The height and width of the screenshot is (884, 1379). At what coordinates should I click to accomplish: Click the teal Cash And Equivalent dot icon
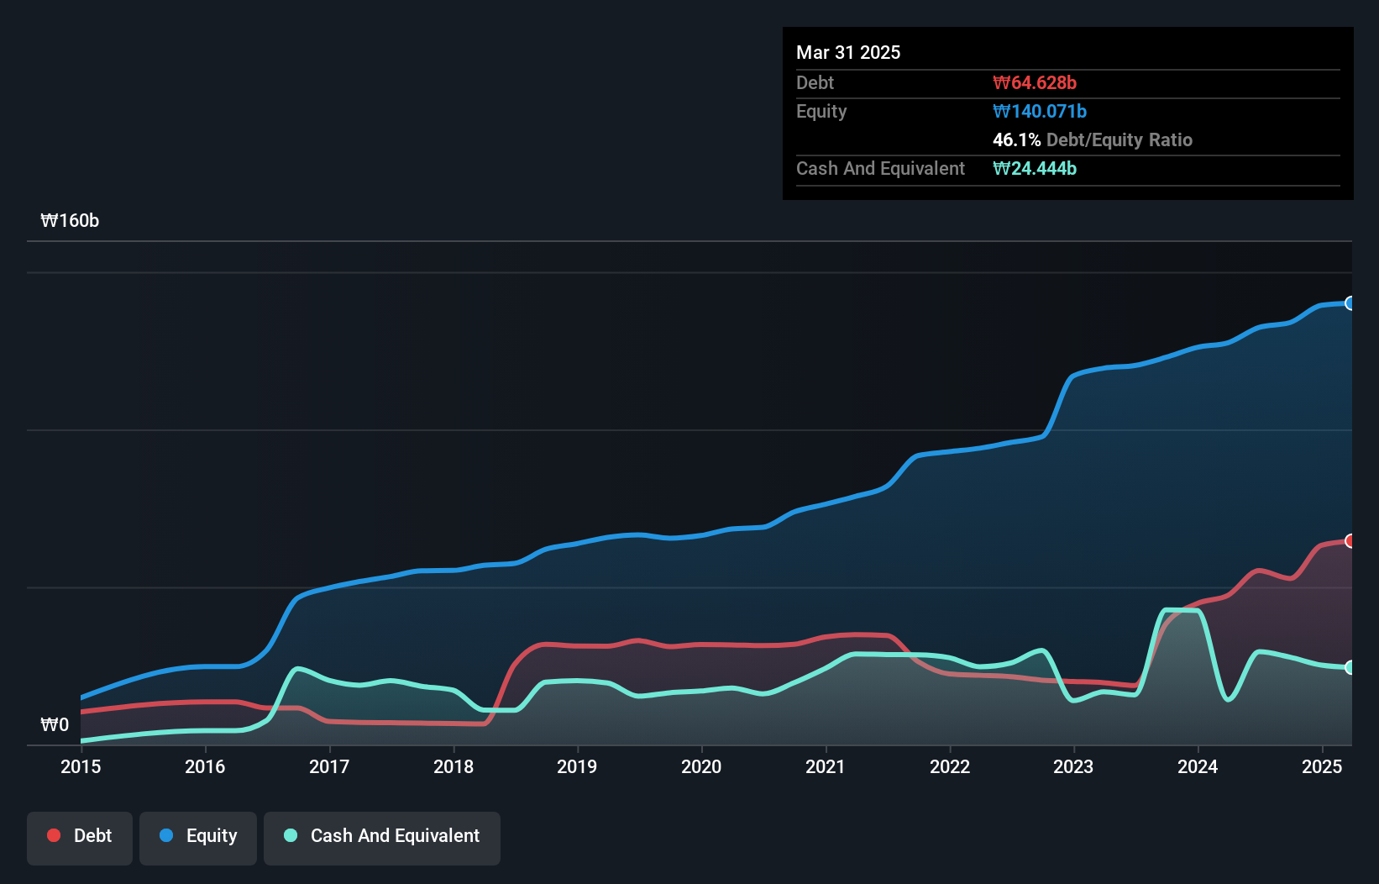point(289,836)
